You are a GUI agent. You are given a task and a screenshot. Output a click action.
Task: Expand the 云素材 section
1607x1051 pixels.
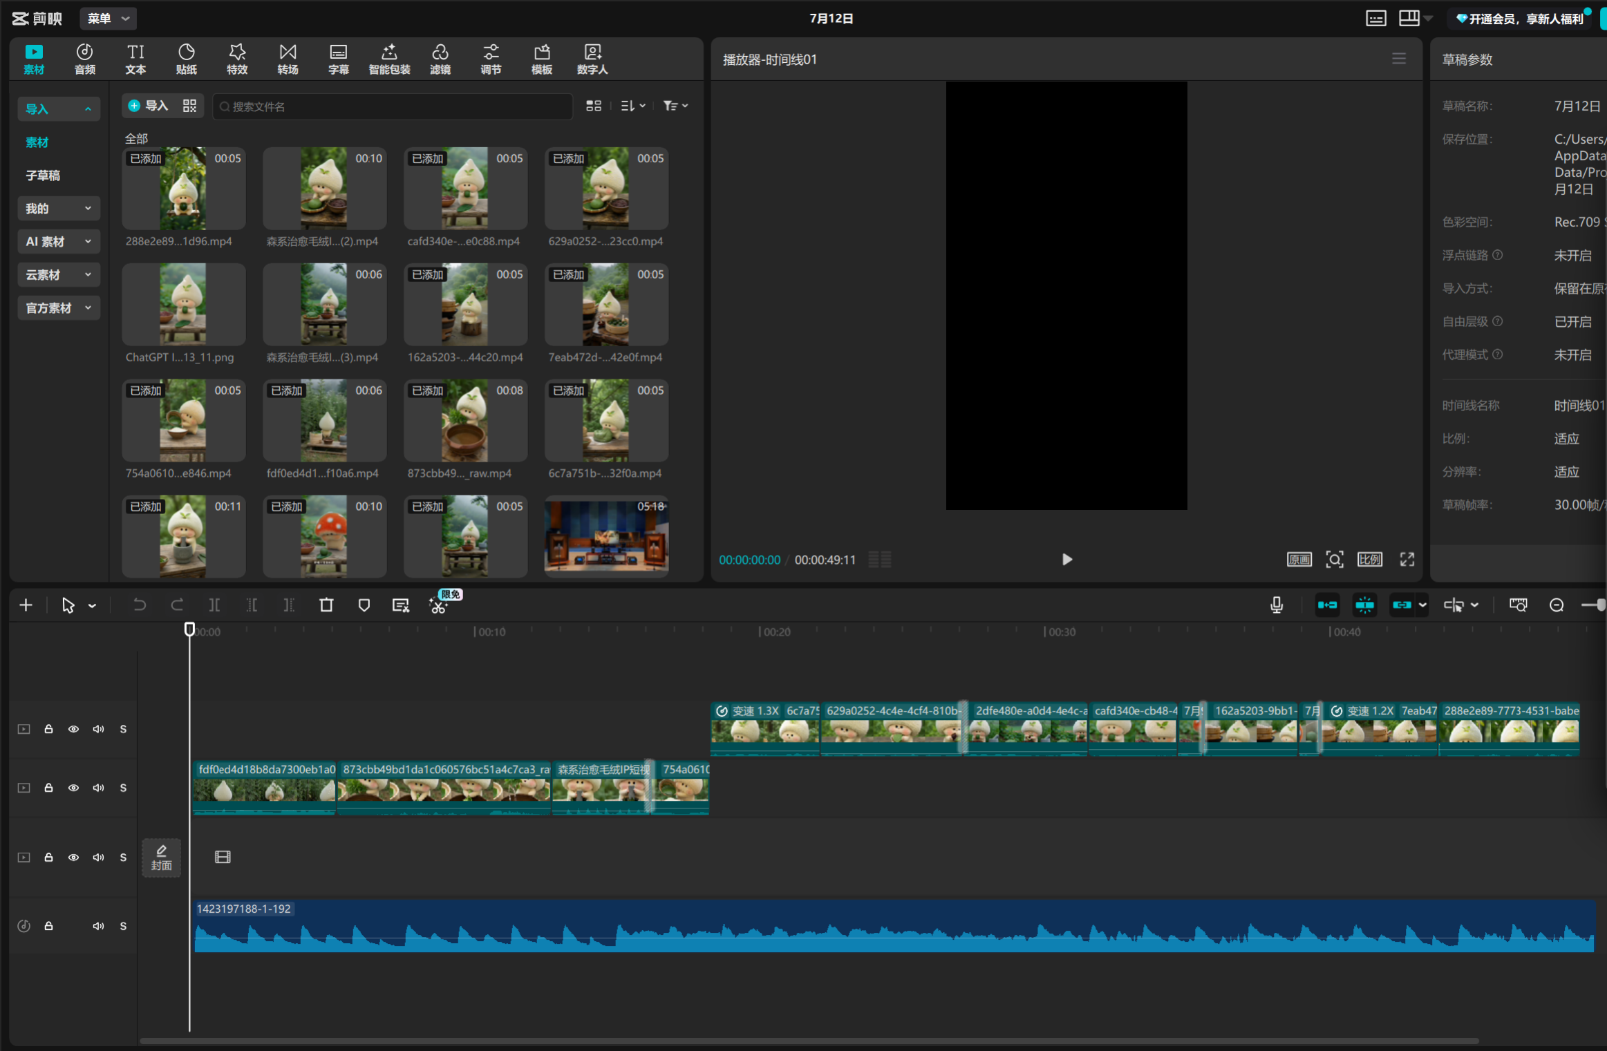tap(59, 275)
